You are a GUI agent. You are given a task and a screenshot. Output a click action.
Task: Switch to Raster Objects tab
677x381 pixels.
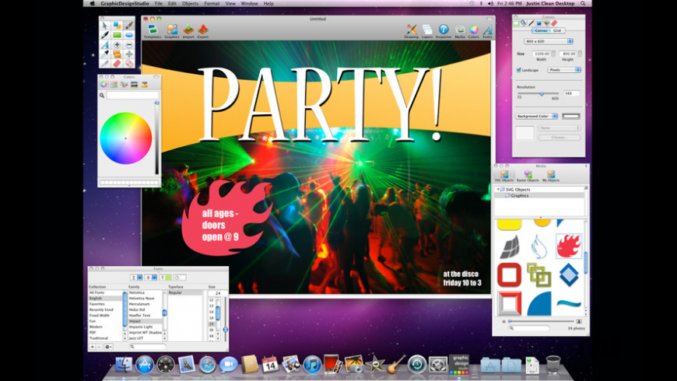tap(528, 177)
